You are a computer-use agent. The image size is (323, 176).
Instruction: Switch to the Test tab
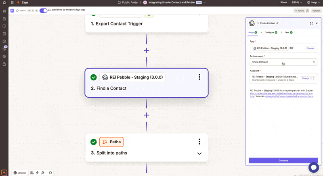(x=289, y=32)
